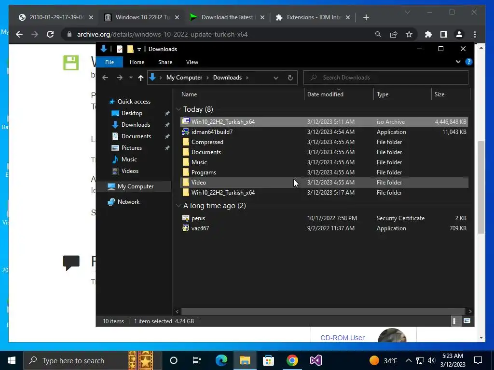Click the Search Downloads field
This screenshot has height=370, width=494.
pos(385,78)
